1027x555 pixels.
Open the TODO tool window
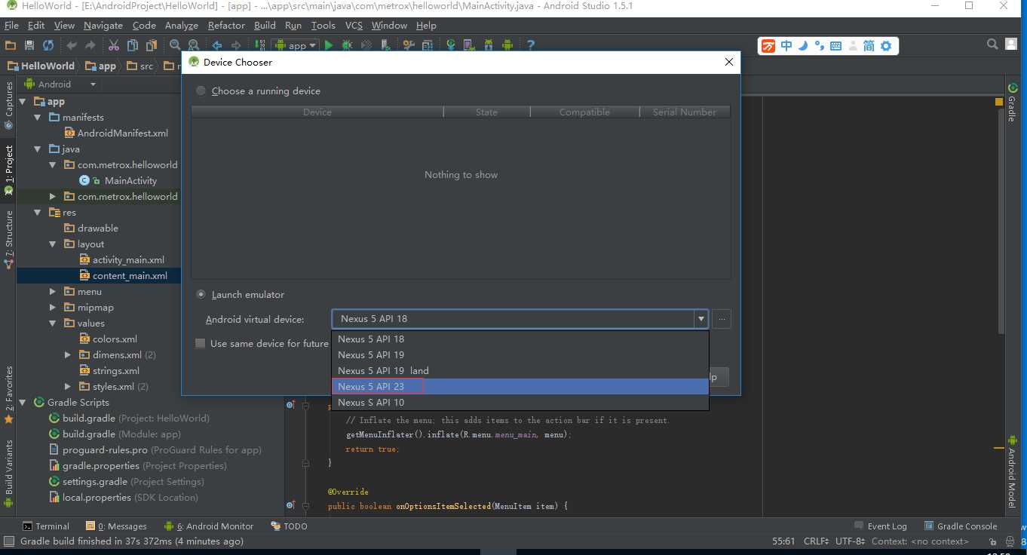point(289,526)
